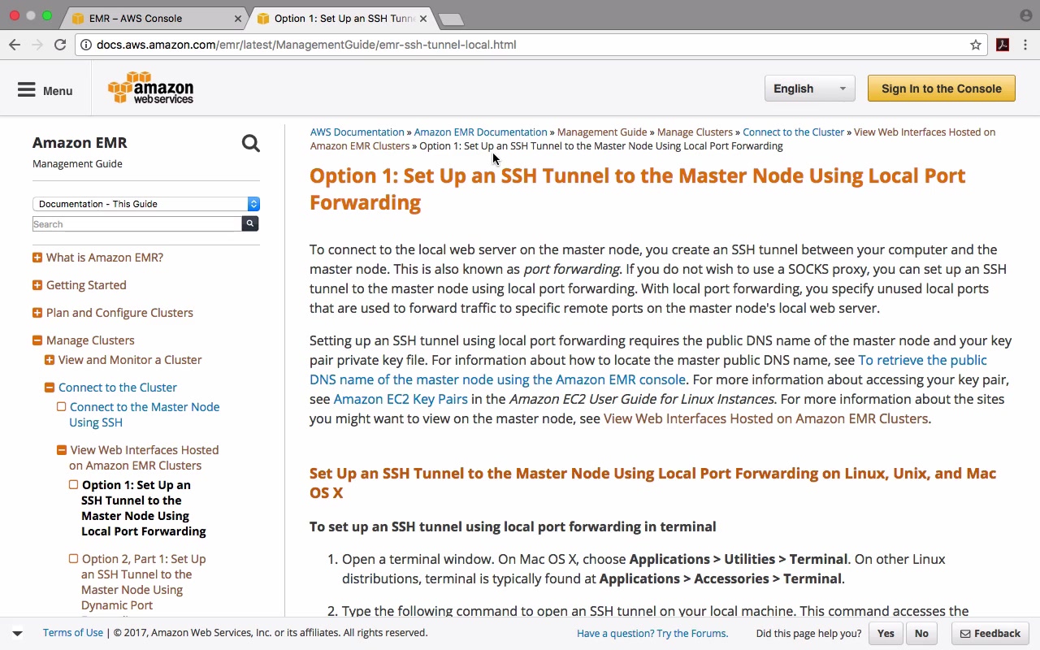Answer No to page helpfulness
This screenshot has width=1040, height=650.
[921, 634]
